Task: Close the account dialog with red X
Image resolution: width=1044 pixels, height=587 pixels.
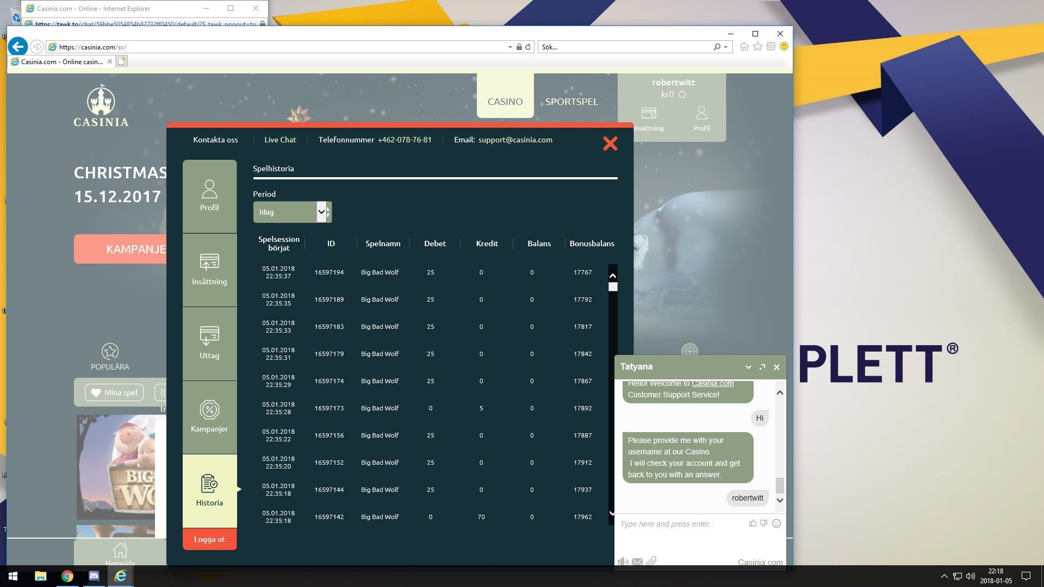Action: coord(610,143)
